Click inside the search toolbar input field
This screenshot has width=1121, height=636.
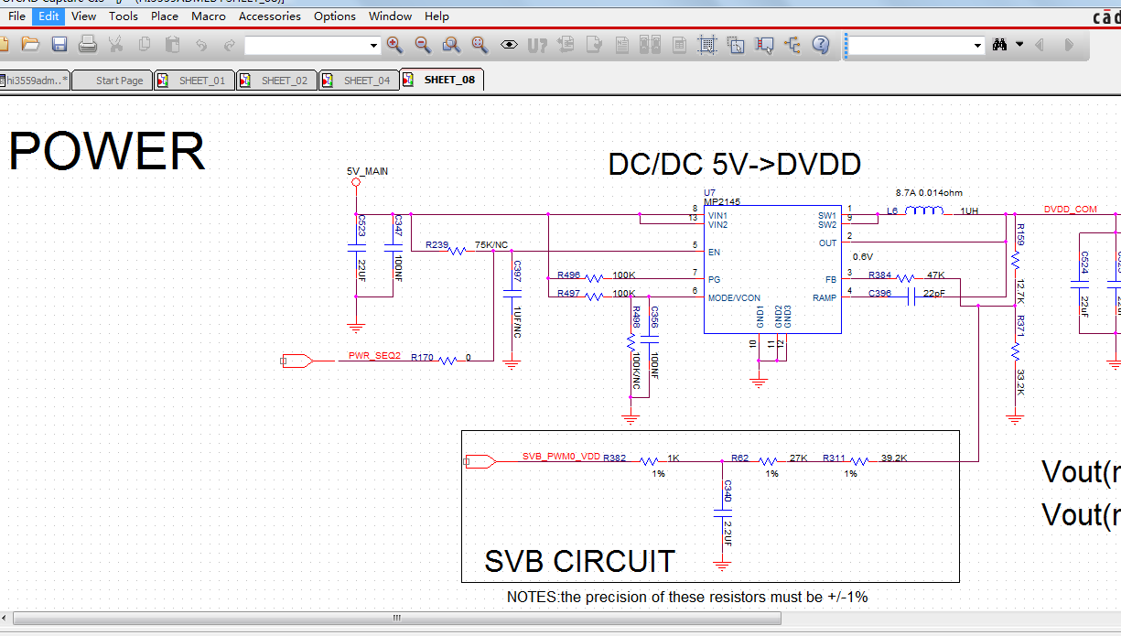(x=911, y=45)
